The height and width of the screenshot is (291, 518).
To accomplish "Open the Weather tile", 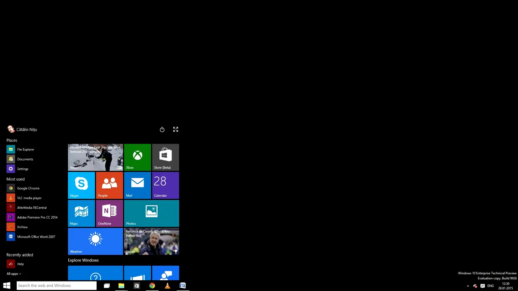I will point(95,241).
